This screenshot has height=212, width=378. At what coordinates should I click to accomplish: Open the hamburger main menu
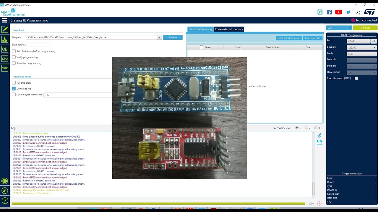pos(4,20)
